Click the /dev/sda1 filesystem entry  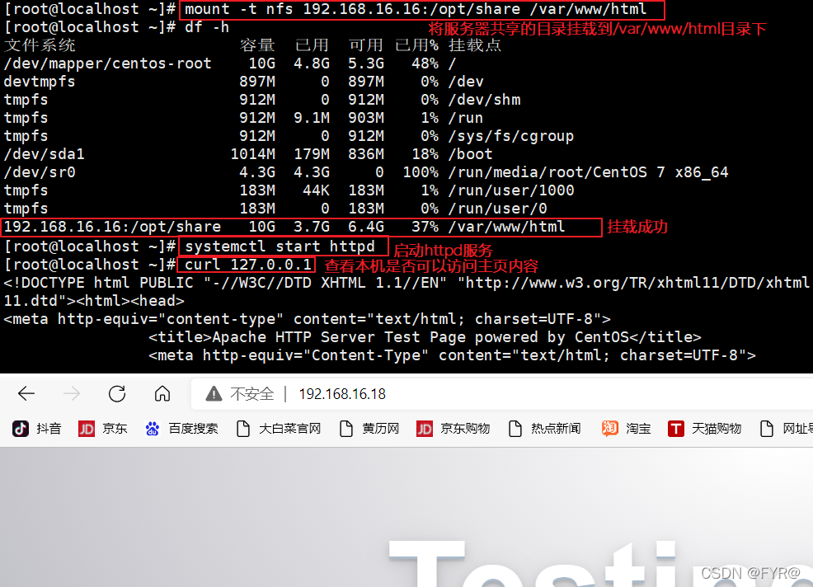pos(44,154)
